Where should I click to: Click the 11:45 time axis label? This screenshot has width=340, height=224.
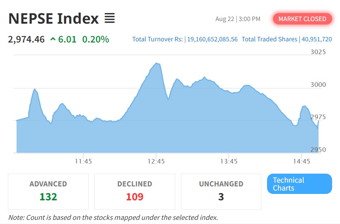click(x=83, y=161)
